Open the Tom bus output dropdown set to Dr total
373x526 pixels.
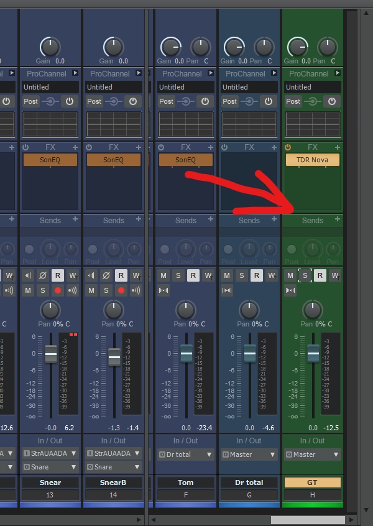186,454
